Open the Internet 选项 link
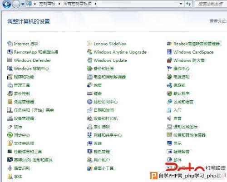 pyautogui.click(x=26, y=44)
